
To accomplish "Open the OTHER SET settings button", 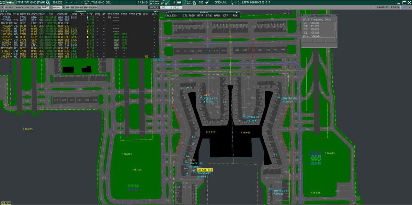I will (x=152, y=2).
